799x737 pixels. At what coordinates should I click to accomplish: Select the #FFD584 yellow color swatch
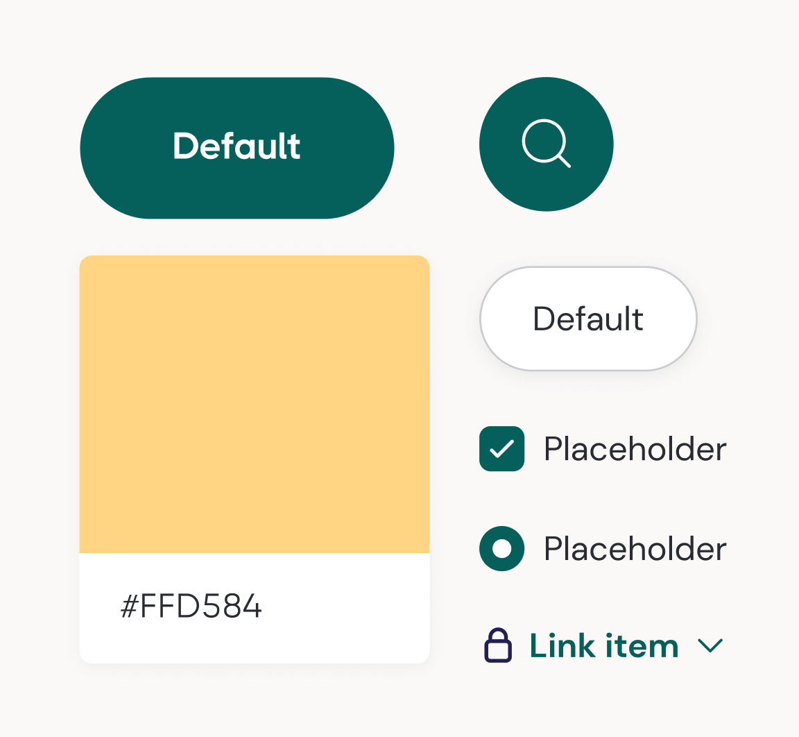(x=255, y=403)
